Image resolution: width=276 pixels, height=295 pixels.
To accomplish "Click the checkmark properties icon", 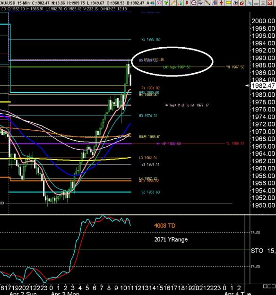I will point(200,3).
